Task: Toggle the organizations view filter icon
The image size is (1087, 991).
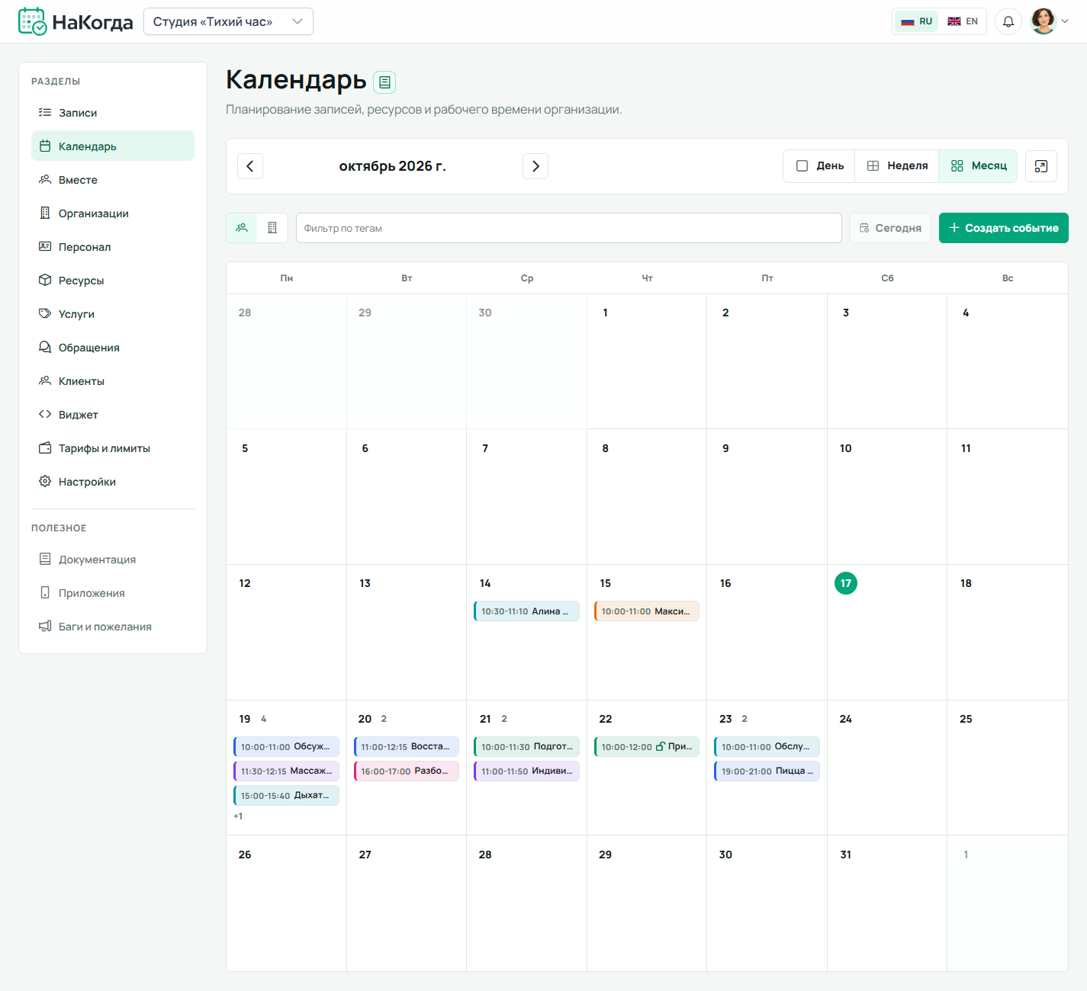Action: point(272,228)
